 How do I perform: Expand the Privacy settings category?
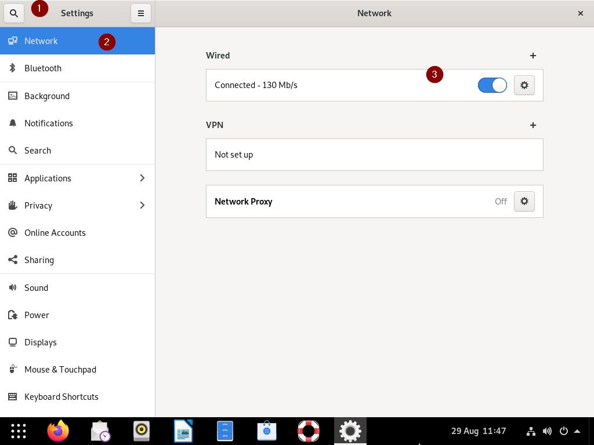tap(142, 205)
